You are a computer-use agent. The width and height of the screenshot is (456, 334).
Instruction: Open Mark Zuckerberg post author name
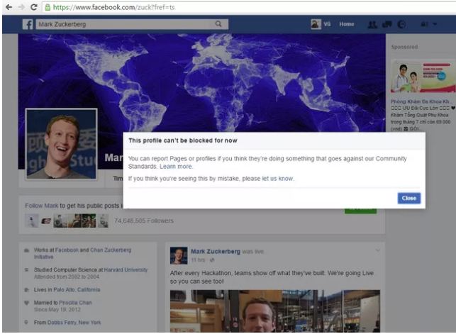pyautogui.click(x=216, y=252)
